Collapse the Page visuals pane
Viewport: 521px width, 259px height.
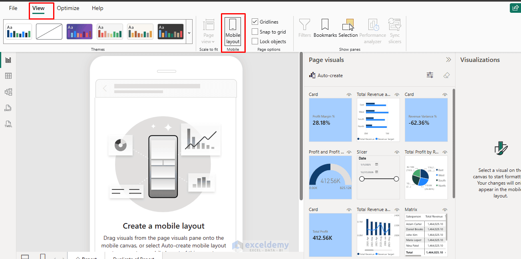tap(449, 60)
